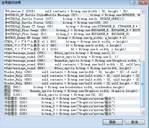
Task: Click the vertical scrollbar thumb
Action: (x=142, y=84)
